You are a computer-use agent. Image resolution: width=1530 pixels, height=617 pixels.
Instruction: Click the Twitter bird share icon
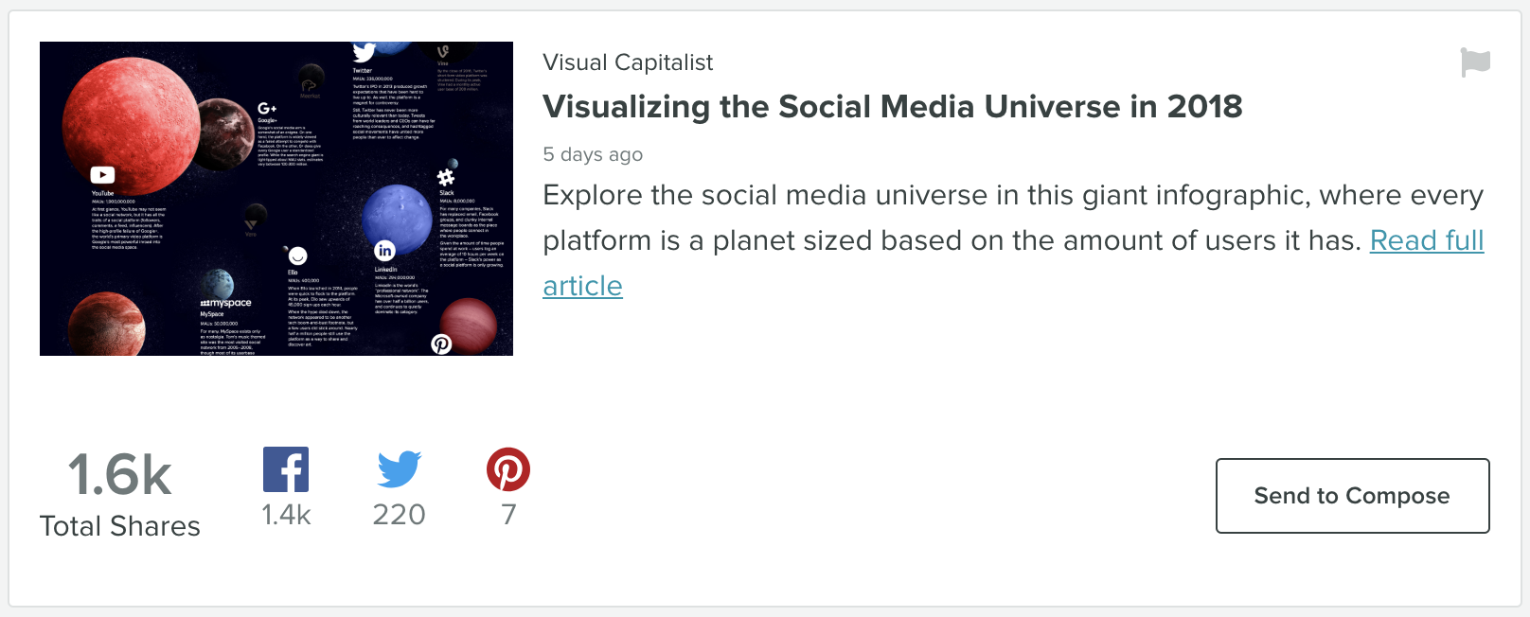pyautogui.click(x=399, y=469)
